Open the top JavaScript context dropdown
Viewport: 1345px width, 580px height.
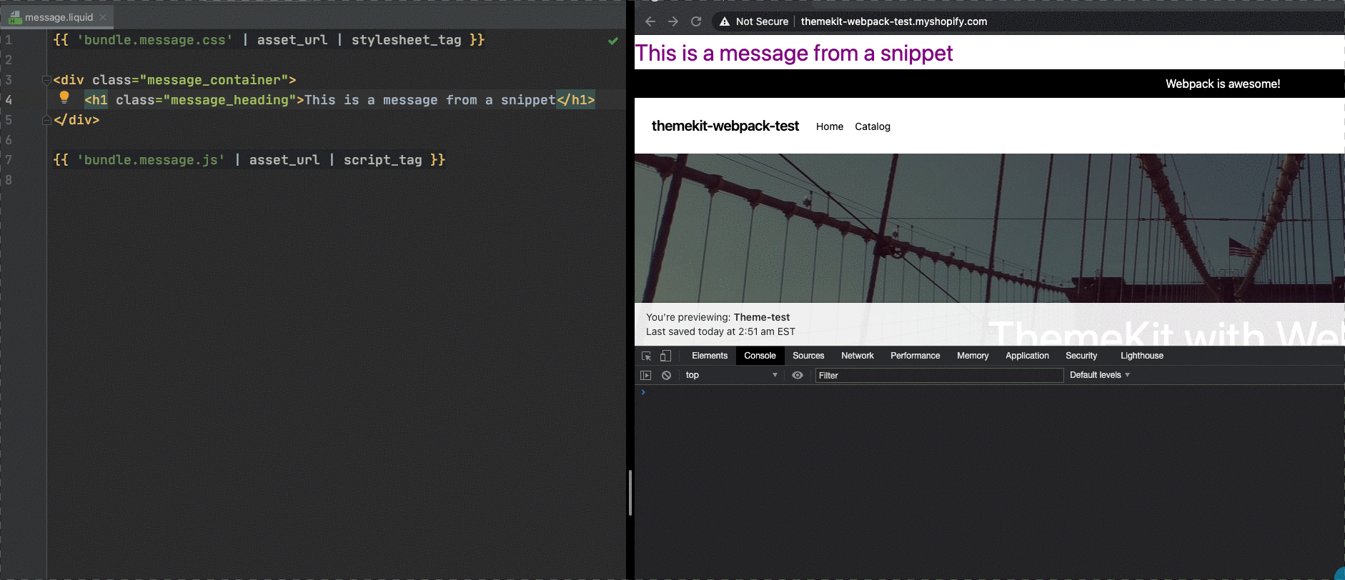coord(731,375)
